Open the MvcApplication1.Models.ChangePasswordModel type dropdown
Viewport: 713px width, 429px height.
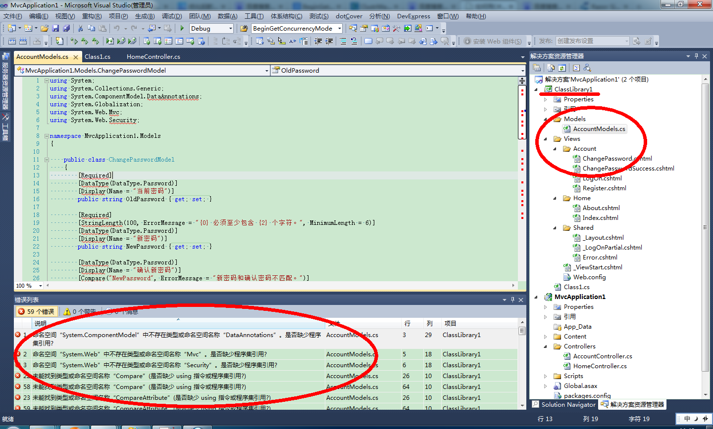coord(266,71)
